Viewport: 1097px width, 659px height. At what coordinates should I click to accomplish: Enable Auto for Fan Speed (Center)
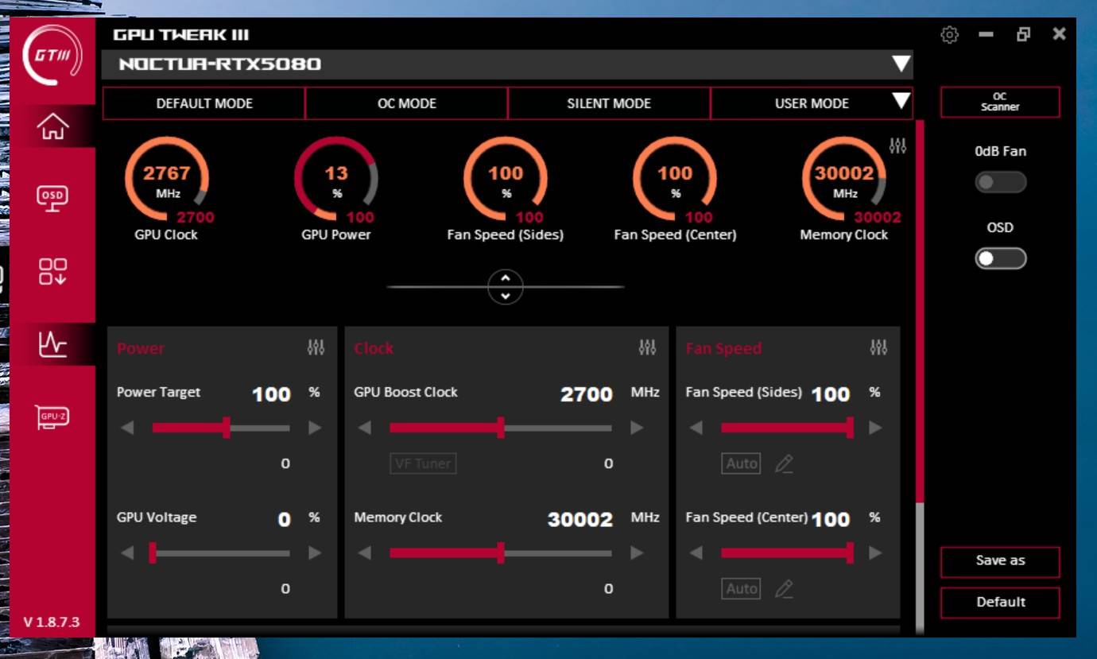[741, 589]
